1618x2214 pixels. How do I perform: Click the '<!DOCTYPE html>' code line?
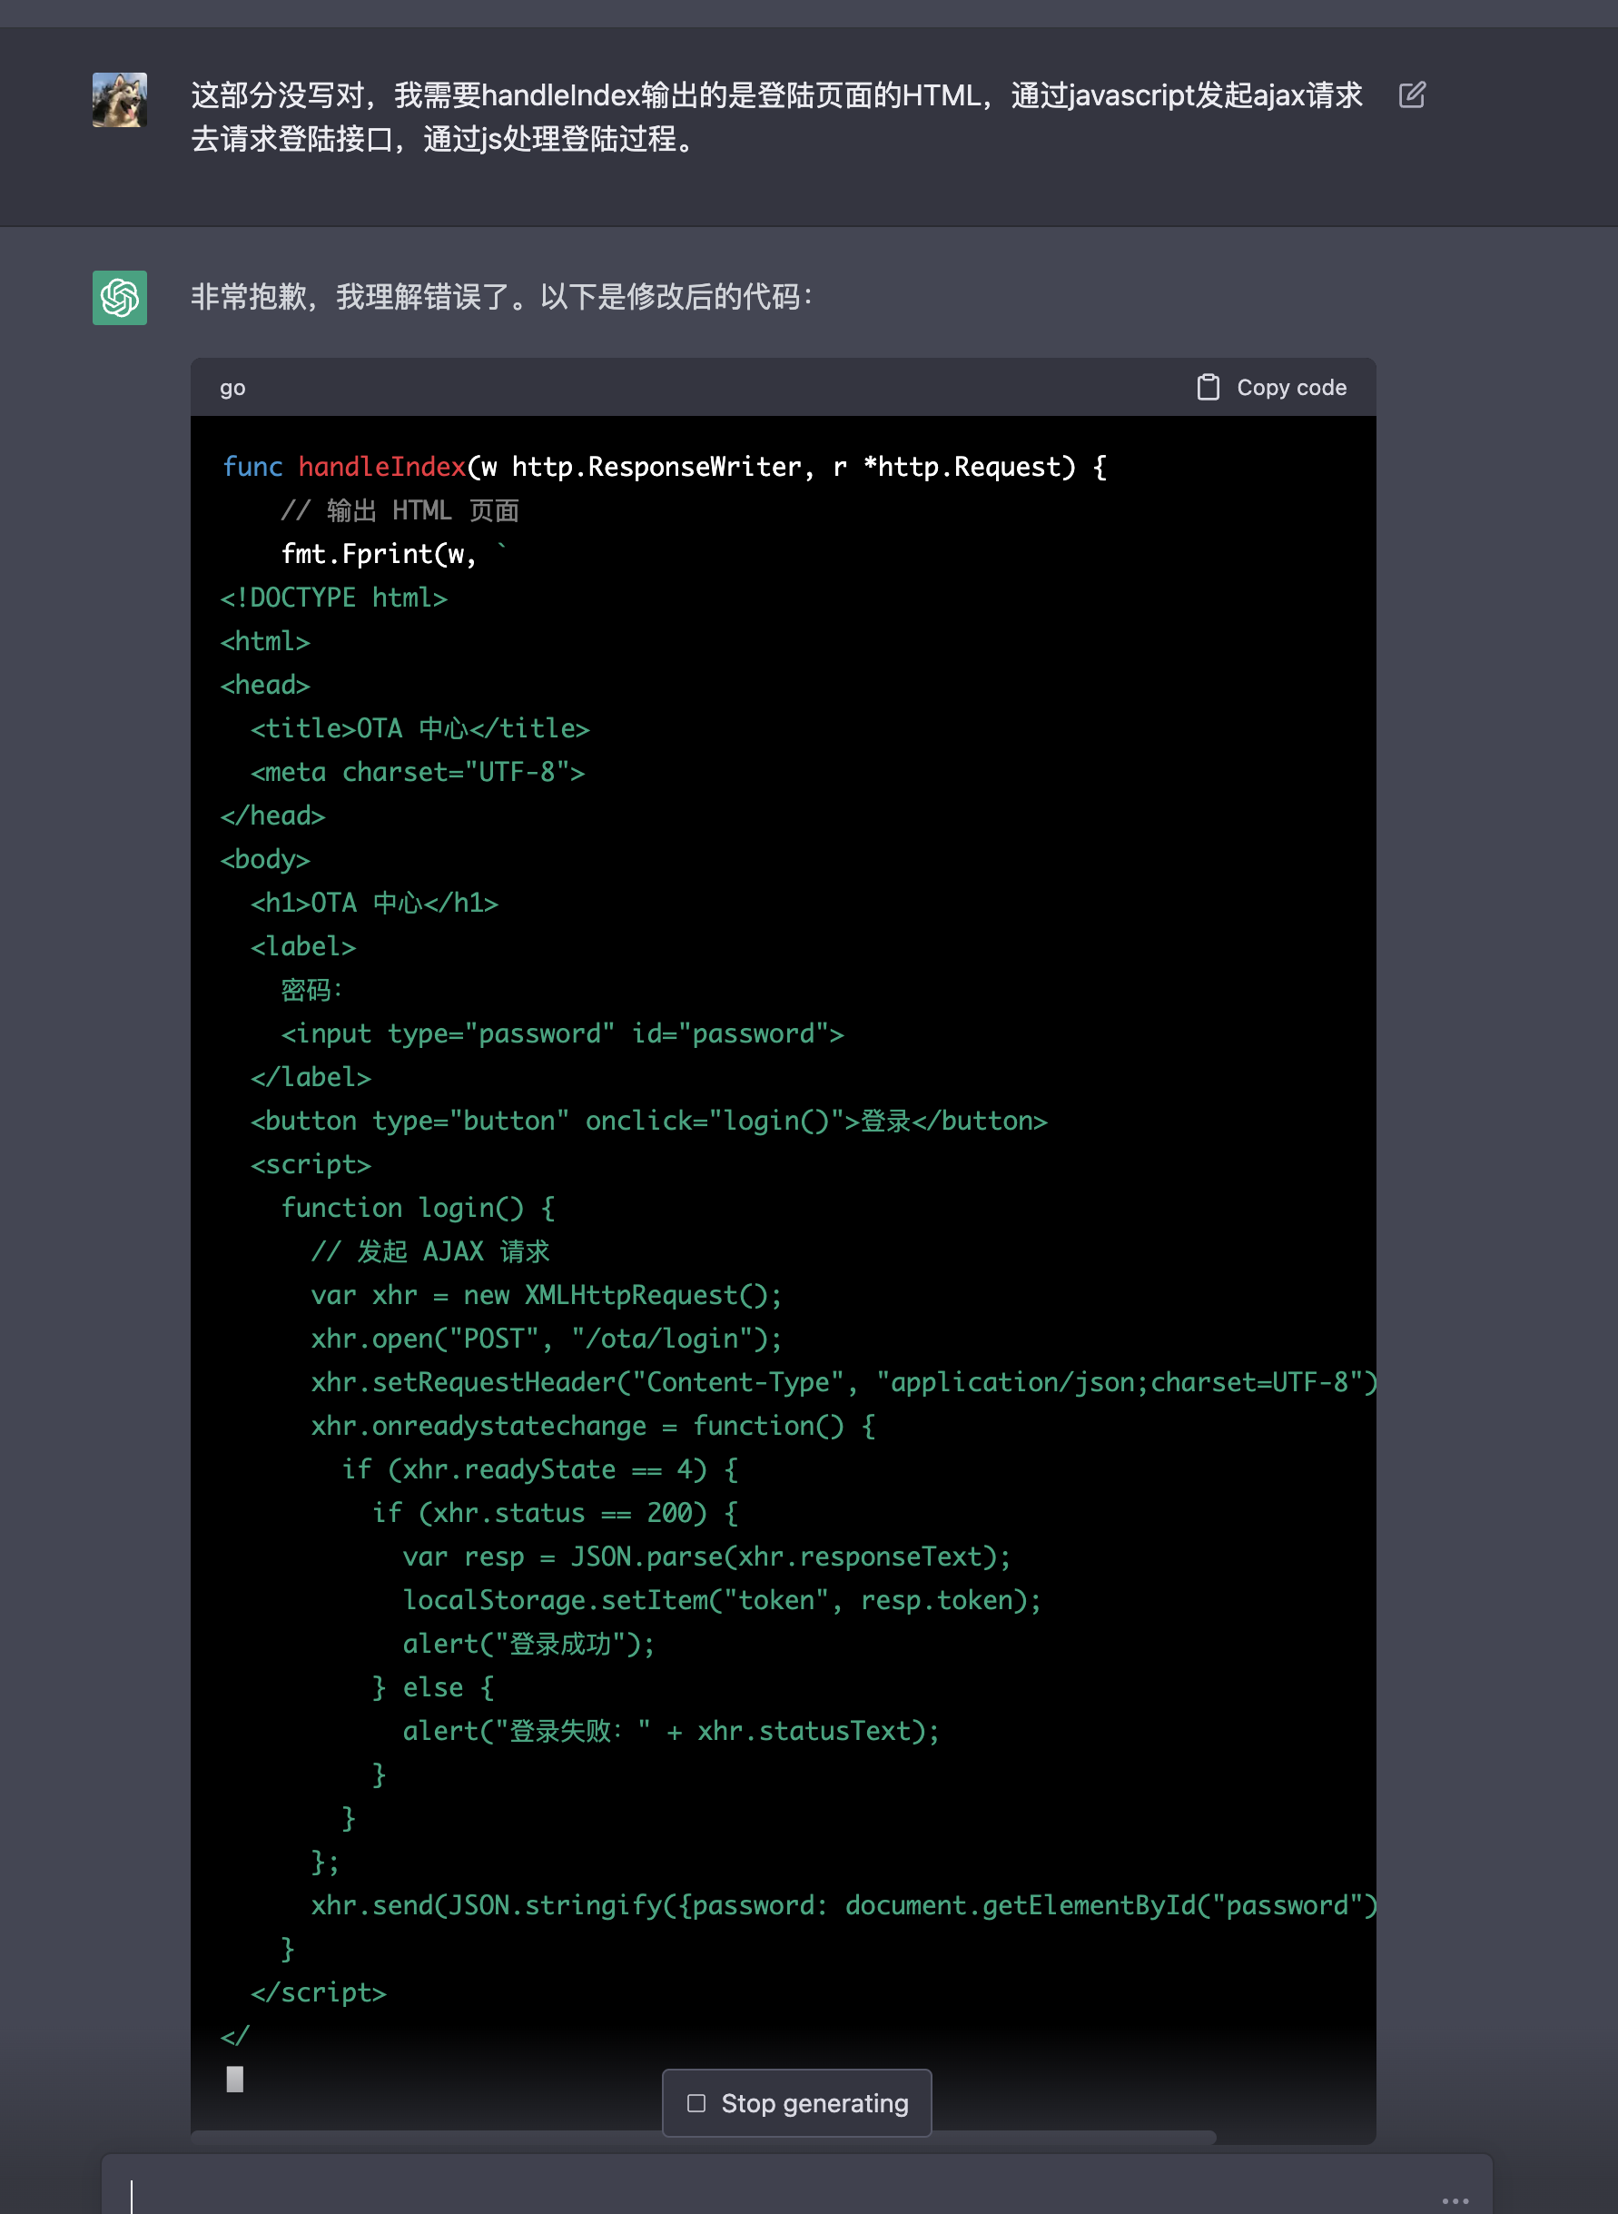pyautogui.click(x=334, y=598)
